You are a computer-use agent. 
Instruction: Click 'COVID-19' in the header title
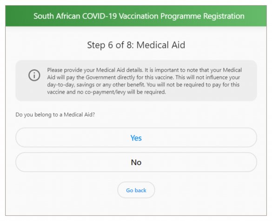point(100,16)
